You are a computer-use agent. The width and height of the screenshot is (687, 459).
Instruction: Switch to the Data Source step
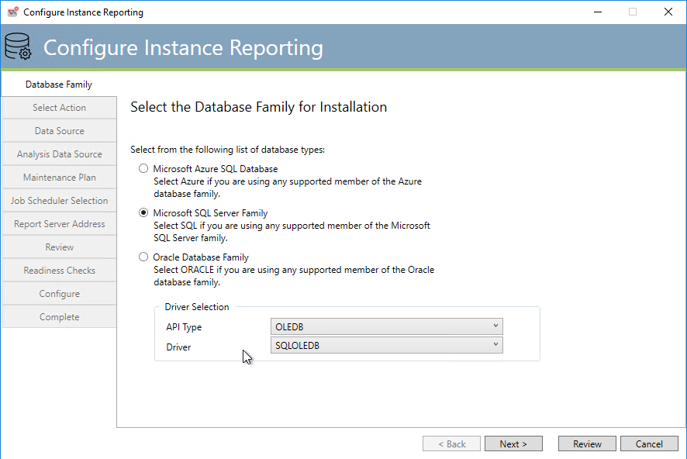pos(59,130)
